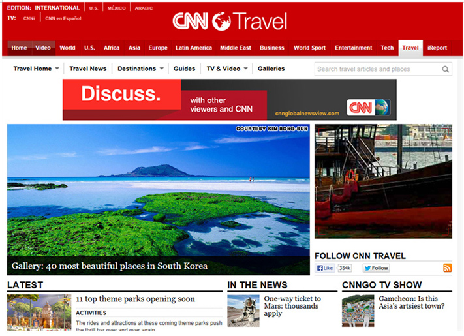Click the search magnifier icon
464x336 pixels.
(x=446, y=69)
